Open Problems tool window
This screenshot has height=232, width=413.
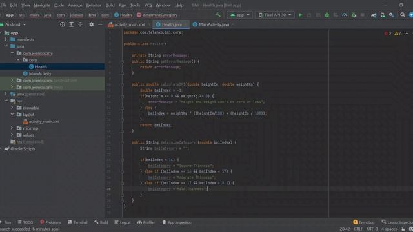[50, 222]
